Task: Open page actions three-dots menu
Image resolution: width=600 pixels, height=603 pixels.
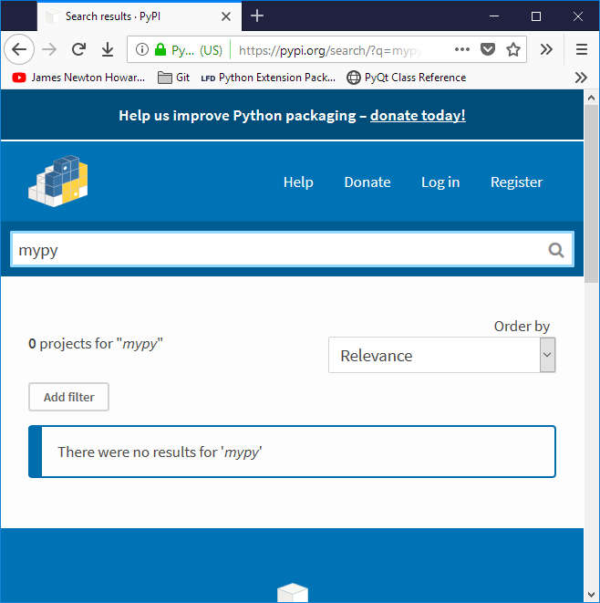Action: [461, 49]
